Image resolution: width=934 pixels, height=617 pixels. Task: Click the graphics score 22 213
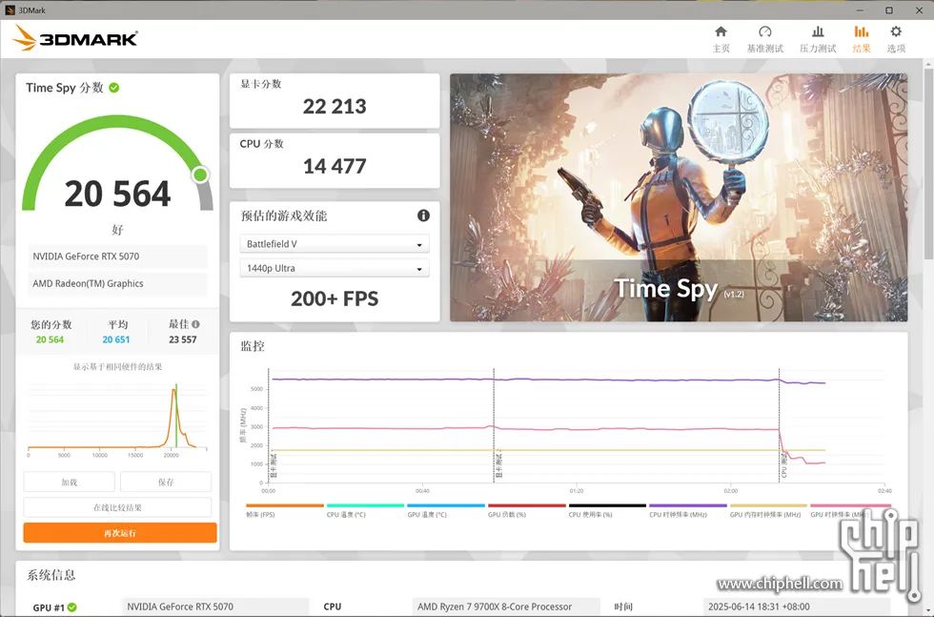tap(335, 106)
